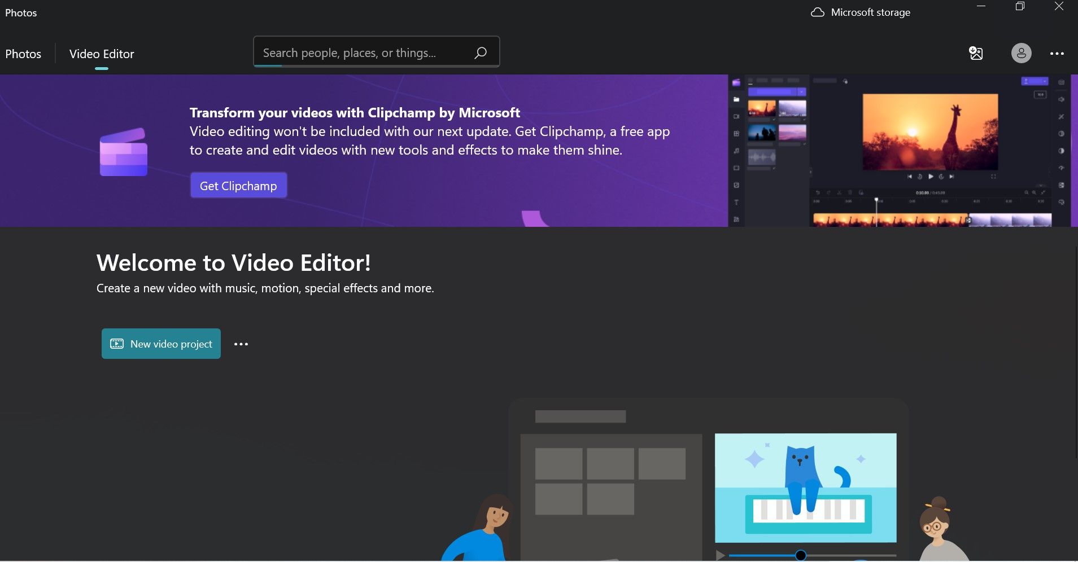The height and width of the screenshot is (562, 1078).
Task: Click the camera icon inside New video project button
Action: (x=116, y=344)
